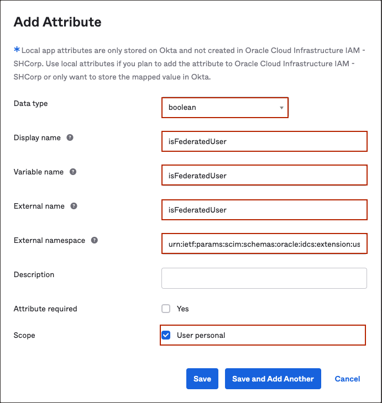Cancel the Add Attribute dialog
The image size is (382, 403).
click(348, 379)
